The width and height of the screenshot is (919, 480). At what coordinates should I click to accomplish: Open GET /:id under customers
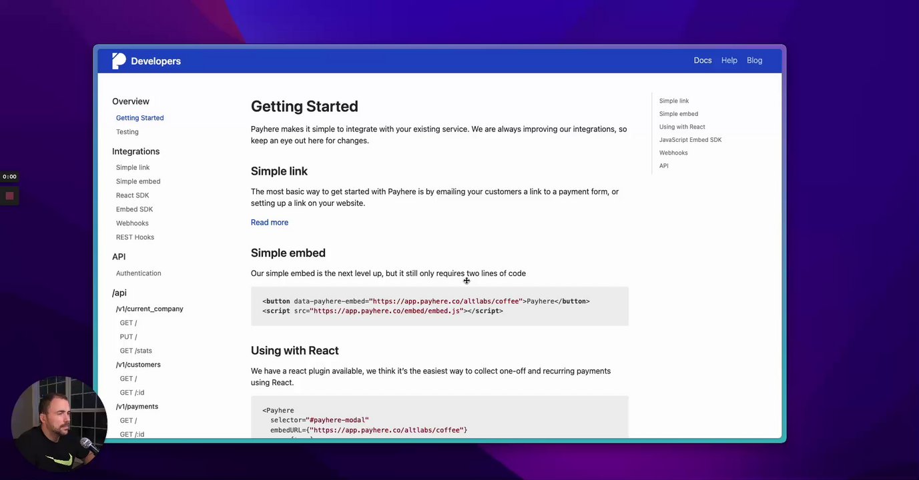click(x=131, y=393)
